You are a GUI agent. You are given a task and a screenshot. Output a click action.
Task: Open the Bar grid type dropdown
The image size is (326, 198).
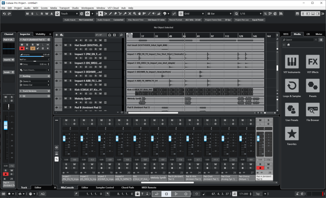click(219, 14)
